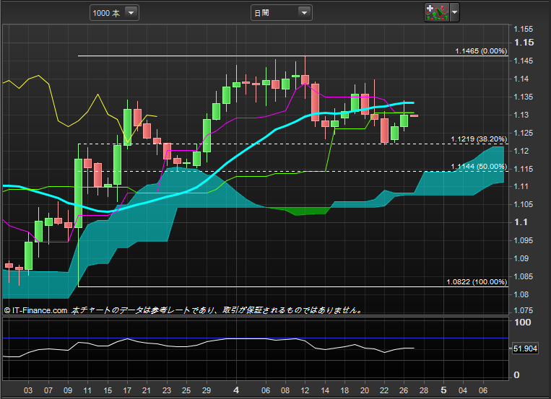This screenshot has height=399, width=551.
Task: Click the 1.075 price axis label
Action: coord(523,310)
